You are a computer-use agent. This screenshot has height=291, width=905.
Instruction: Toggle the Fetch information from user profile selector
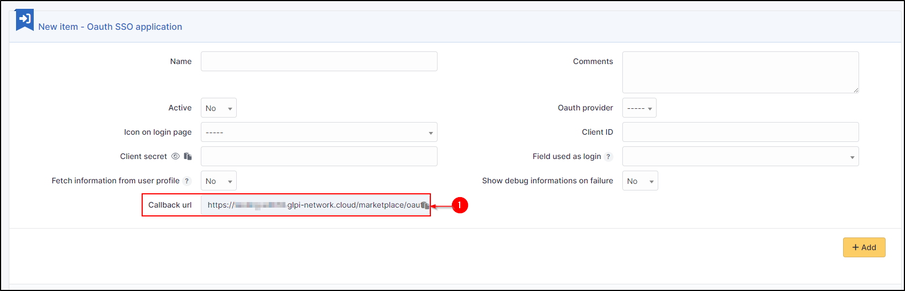[x=219, y=181]
